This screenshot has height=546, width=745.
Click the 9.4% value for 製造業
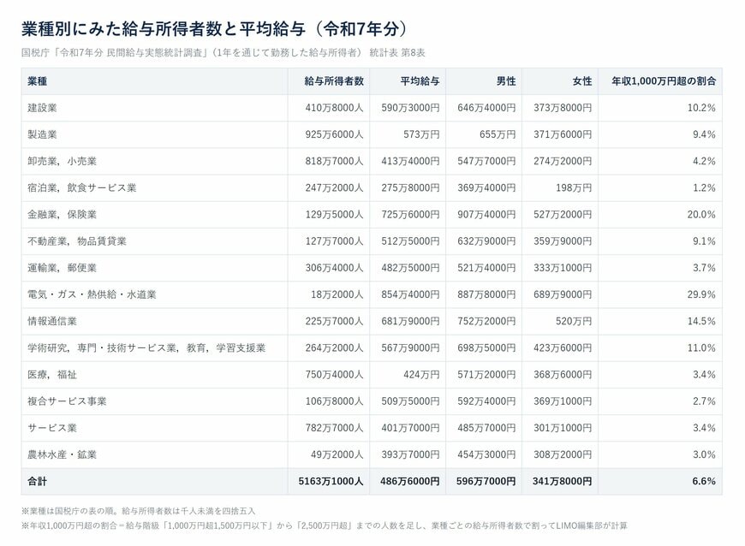(704, 134)
